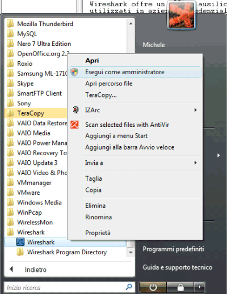Select Apri percorso file entry

[109, 83]
